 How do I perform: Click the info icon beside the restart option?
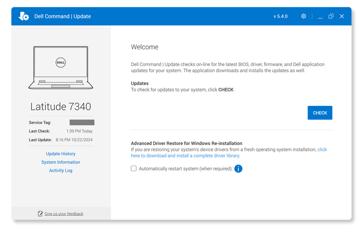coord(238,168)
